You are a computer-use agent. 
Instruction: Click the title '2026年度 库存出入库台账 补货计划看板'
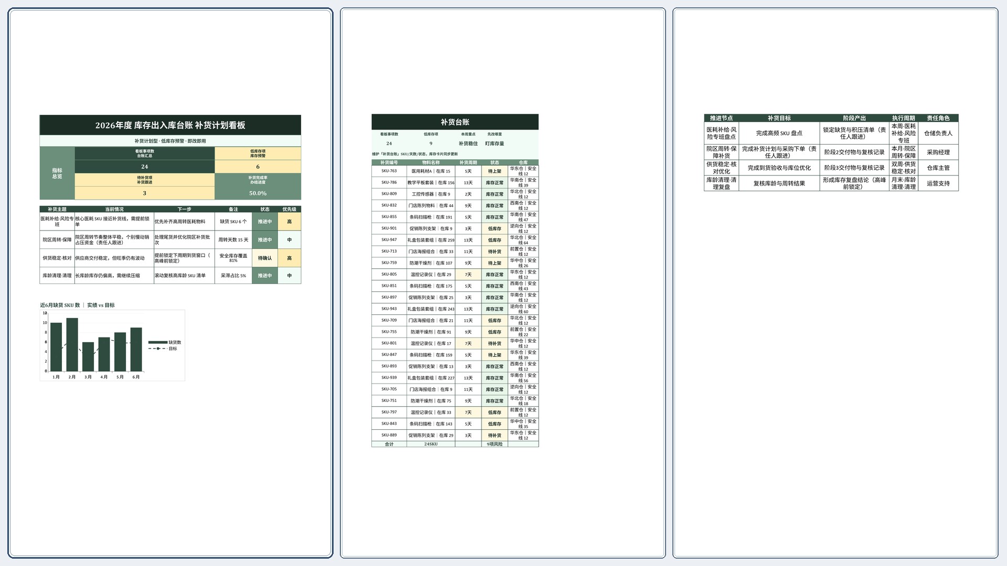[170, 125]
